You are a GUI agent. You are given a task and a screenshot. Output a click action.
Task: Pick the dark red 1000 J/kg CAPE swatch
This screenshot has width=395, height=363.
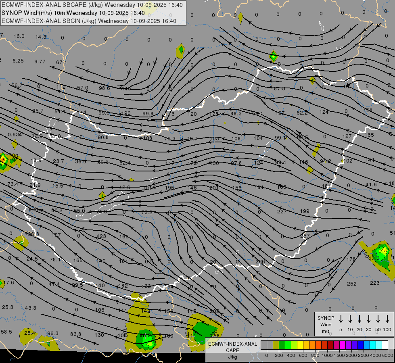click(330, 345)
